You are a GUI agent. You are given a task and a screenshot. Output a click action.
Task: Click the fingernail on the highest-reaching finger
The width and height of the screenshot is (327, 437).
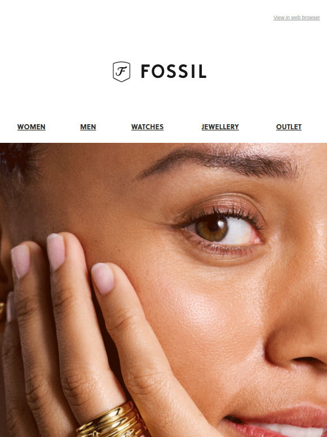(56, 251)
